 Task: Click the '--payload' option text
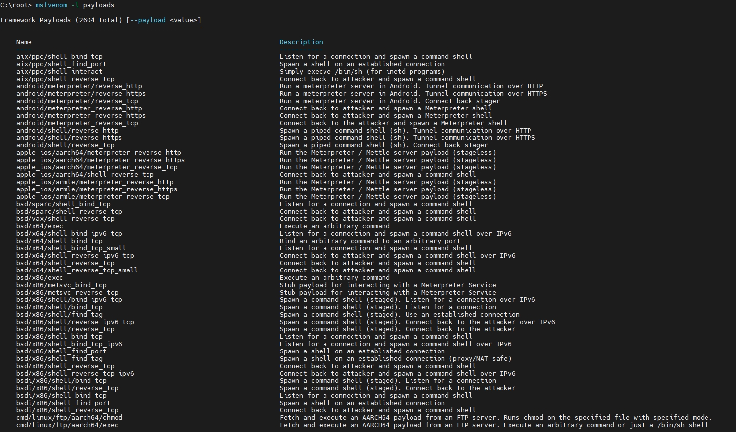click(x=147, y=20)
